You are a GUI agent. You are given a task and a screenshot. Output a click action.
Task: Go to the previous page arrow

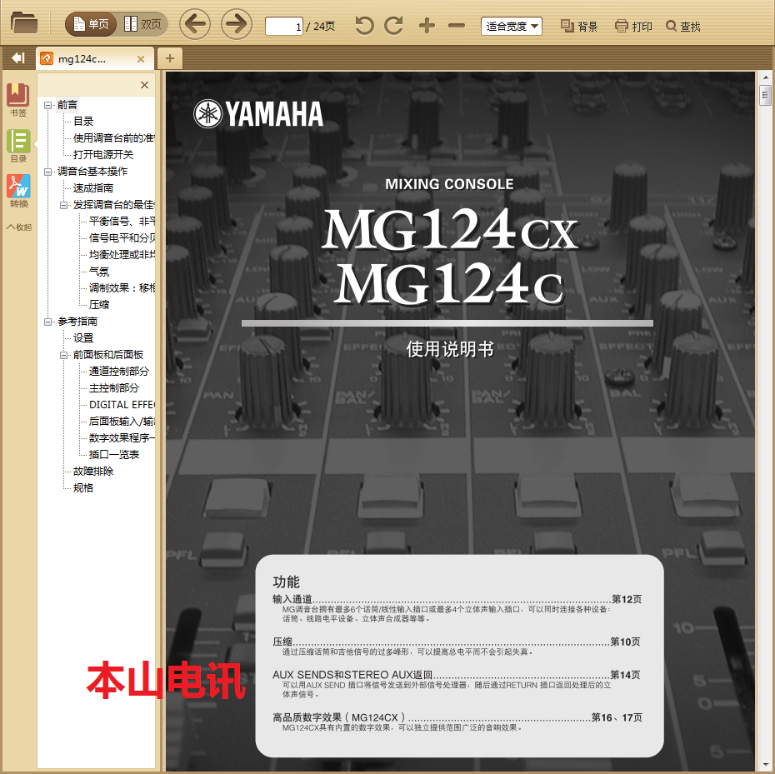195,23
